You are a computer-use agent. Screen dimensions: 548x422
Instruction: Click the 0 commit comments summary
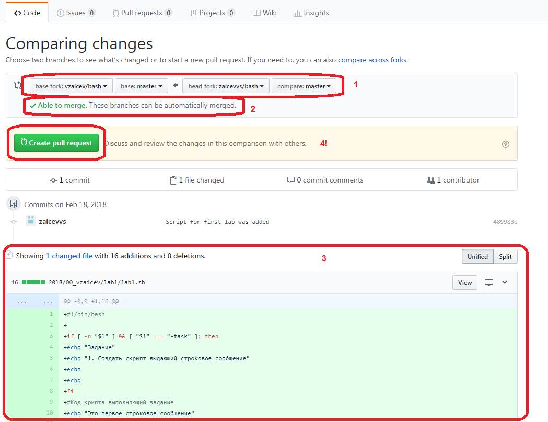pos(325,180)
